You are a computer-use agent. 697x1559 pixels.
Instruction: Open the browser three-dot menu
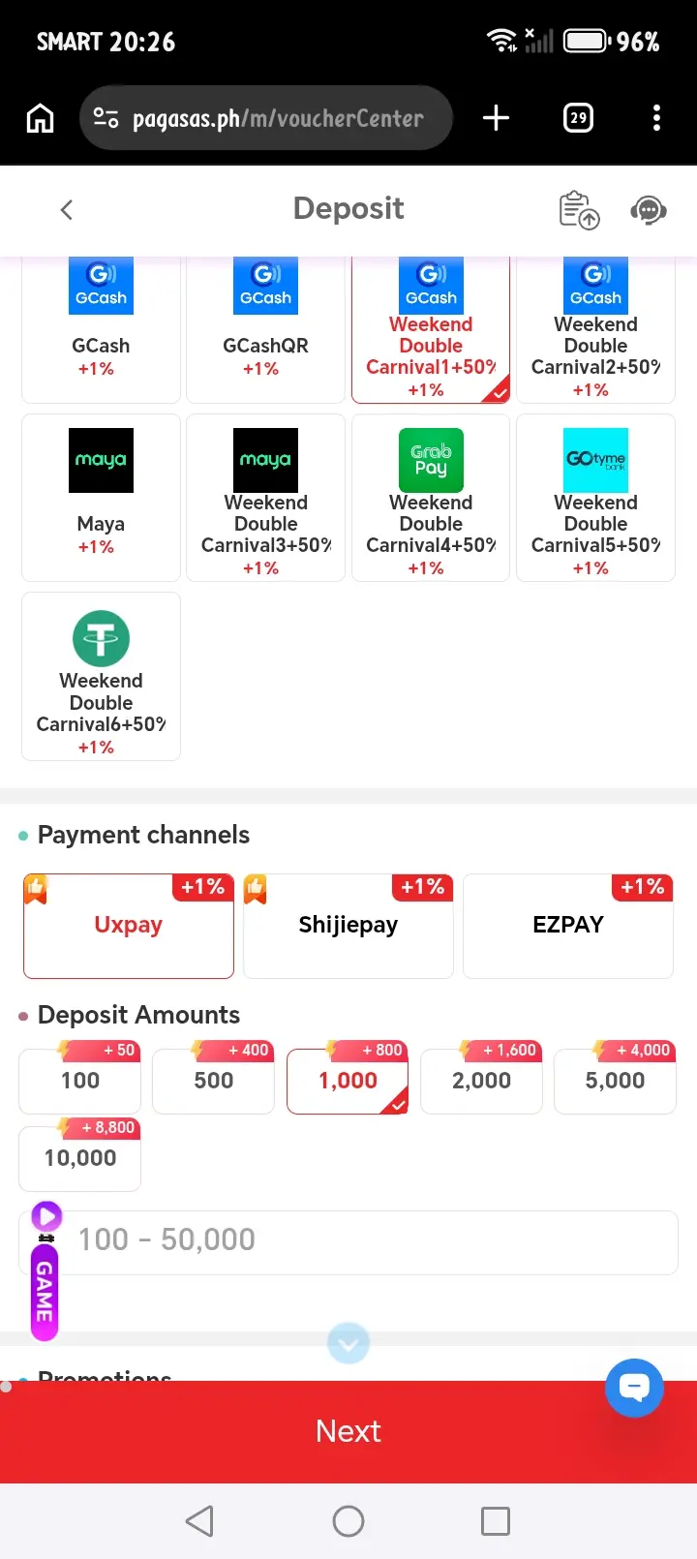(656, 118)
